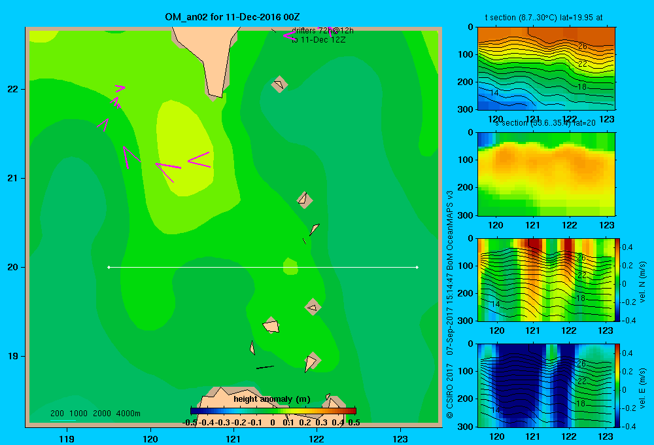Click the vel. E (m/s) colorbar
Viewport: 654px width, 445px height.
[x=618, y=385]
